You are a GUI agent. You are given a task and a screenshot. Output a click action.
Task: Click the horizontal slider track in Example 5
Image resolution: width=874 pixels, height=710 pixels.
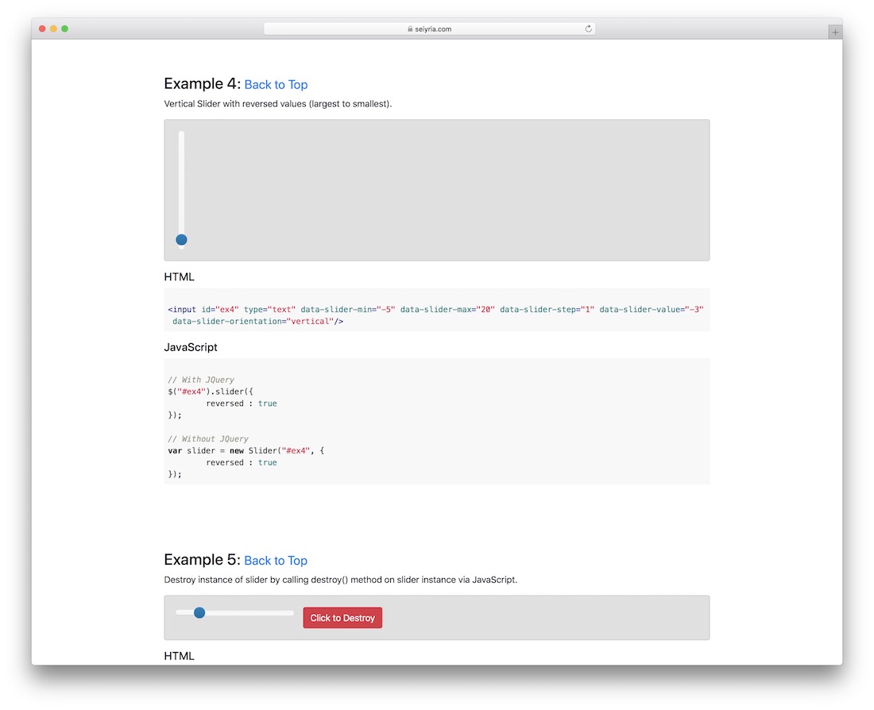coord(234,613)
